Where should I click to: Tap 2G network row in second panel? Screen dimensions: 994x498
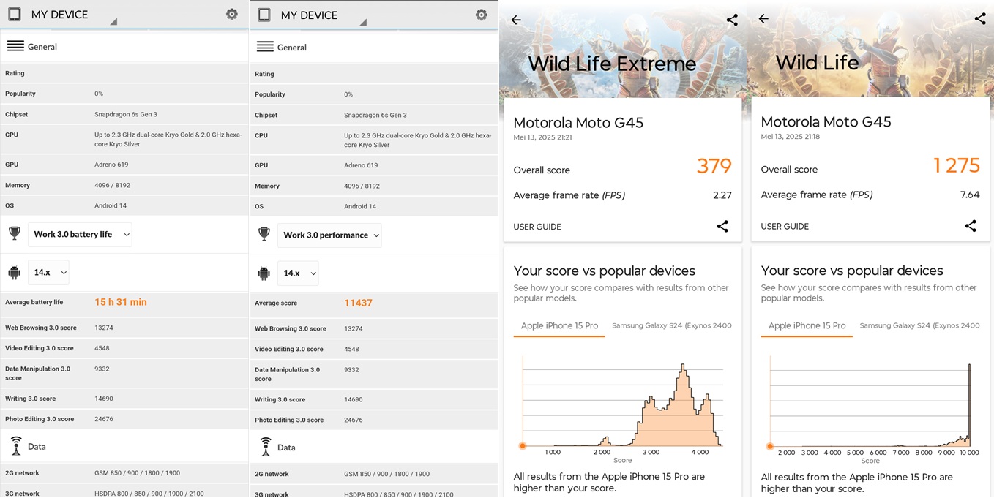(374, 474)
